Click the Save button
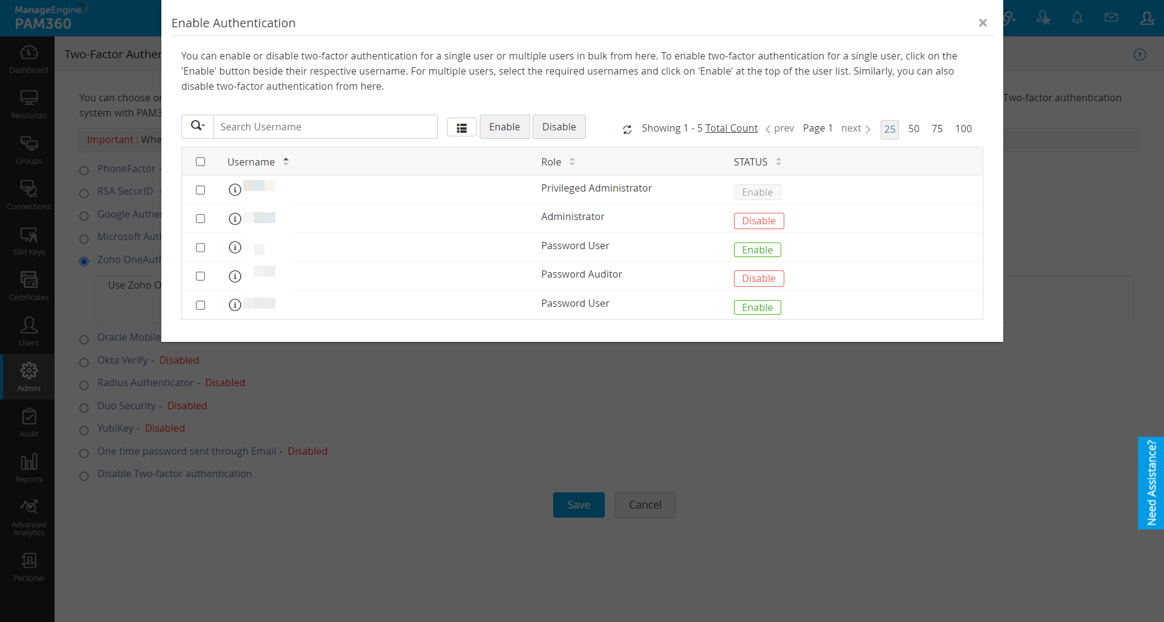 pos(579,505)
